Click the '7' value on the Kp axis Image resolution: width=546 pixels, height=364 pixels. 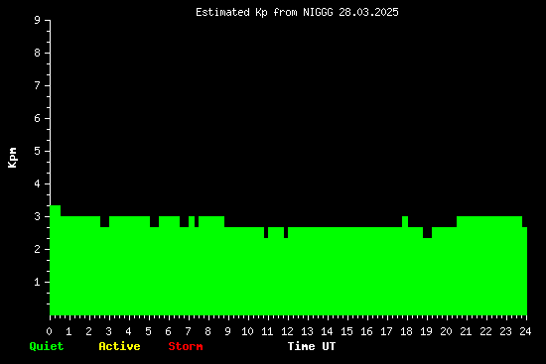[x=38, y=85]
